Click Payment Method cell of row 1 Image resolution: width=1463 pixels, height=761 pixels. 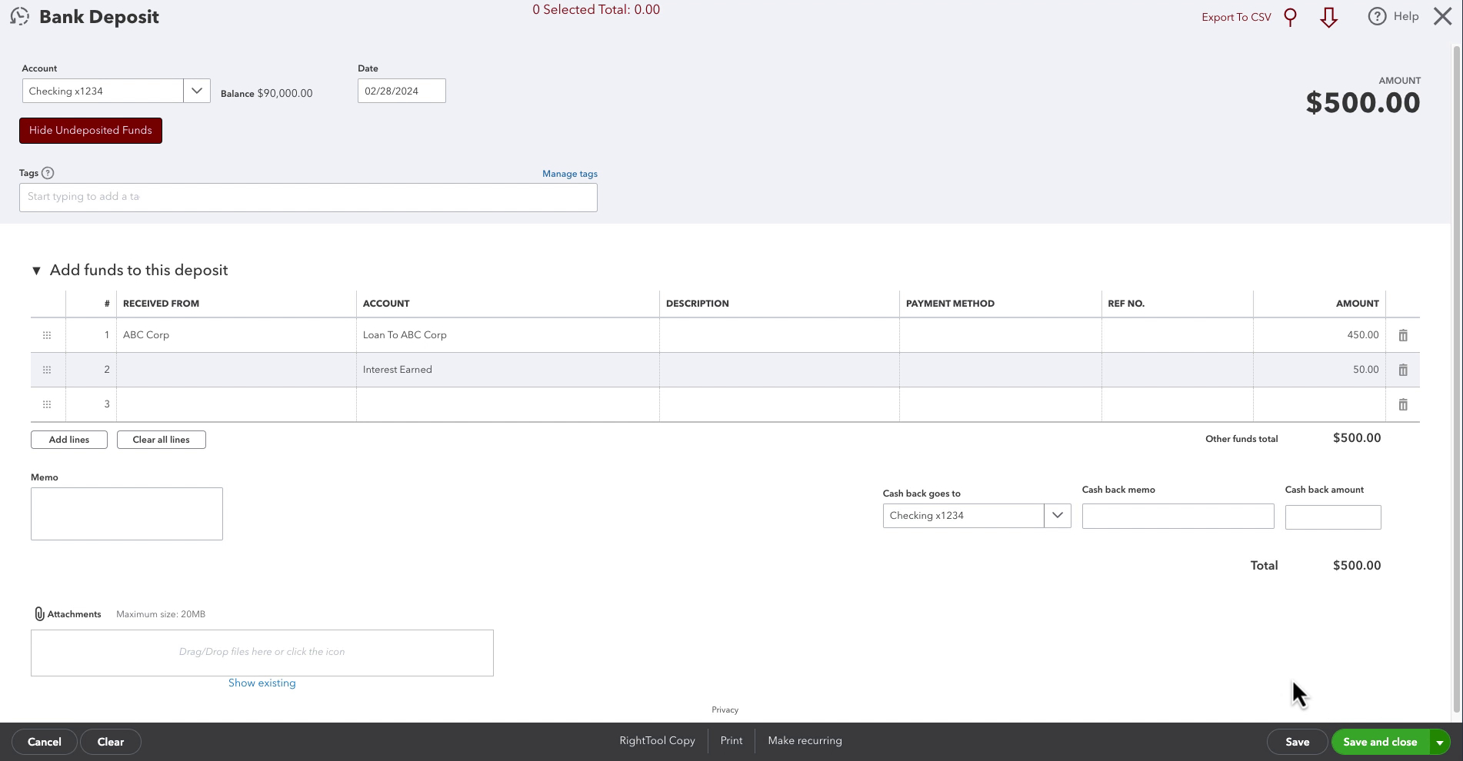pyautogui.click(x=1001, y=335)
